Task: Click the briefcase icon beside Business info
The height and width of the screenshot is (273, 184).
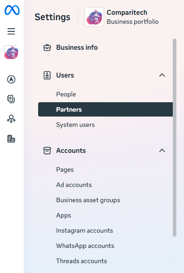Action: (x=47, y=48)
